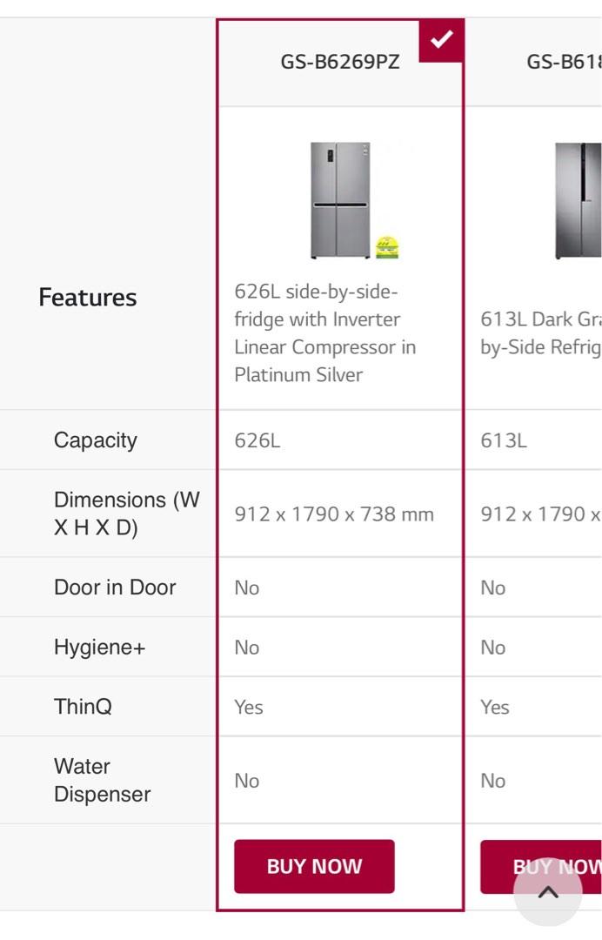Open the GS-B6269PZ model name link
The width and height of the screenshot is (602, 940).
[x=340, y=62]
